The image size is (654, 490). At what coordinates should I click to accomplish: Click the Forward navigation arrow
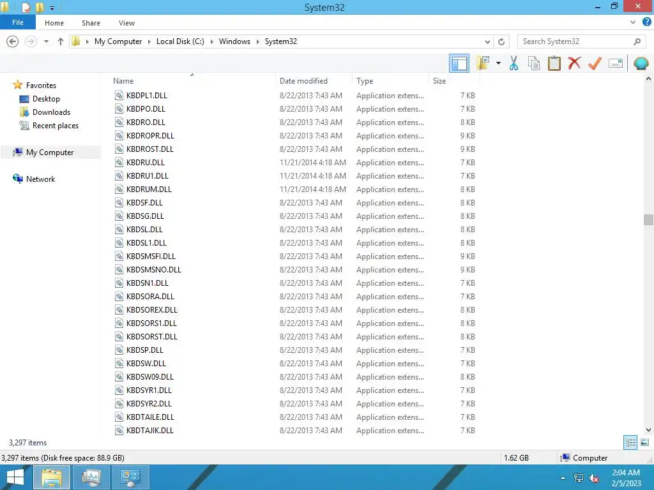tap(31, 41)
